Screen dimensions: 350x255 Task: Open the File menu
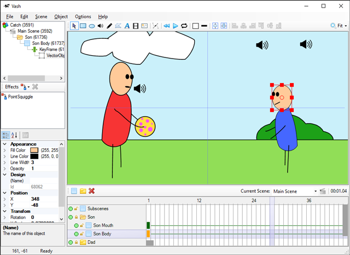coord(10,16)
